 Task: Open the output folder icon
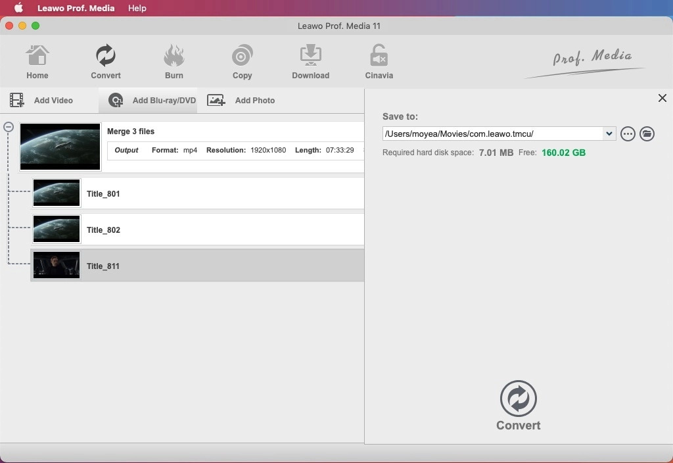647,134
